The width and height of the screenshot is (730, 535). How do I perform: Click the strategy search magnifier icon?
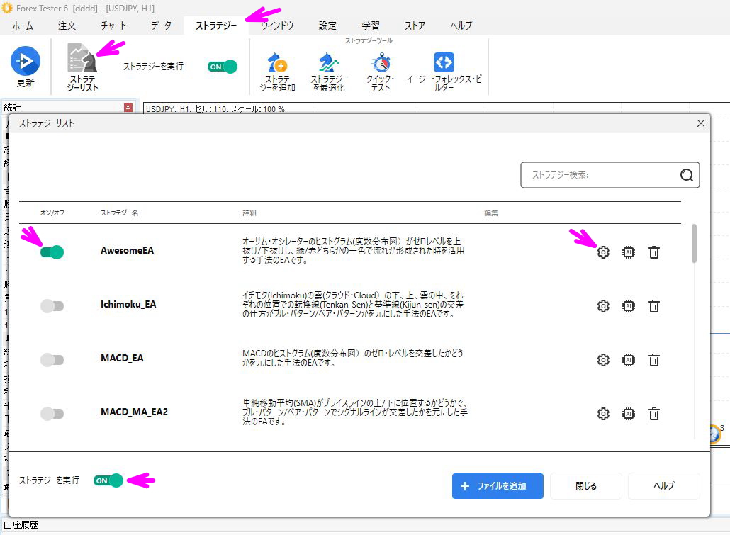click(x=685, y=175)
